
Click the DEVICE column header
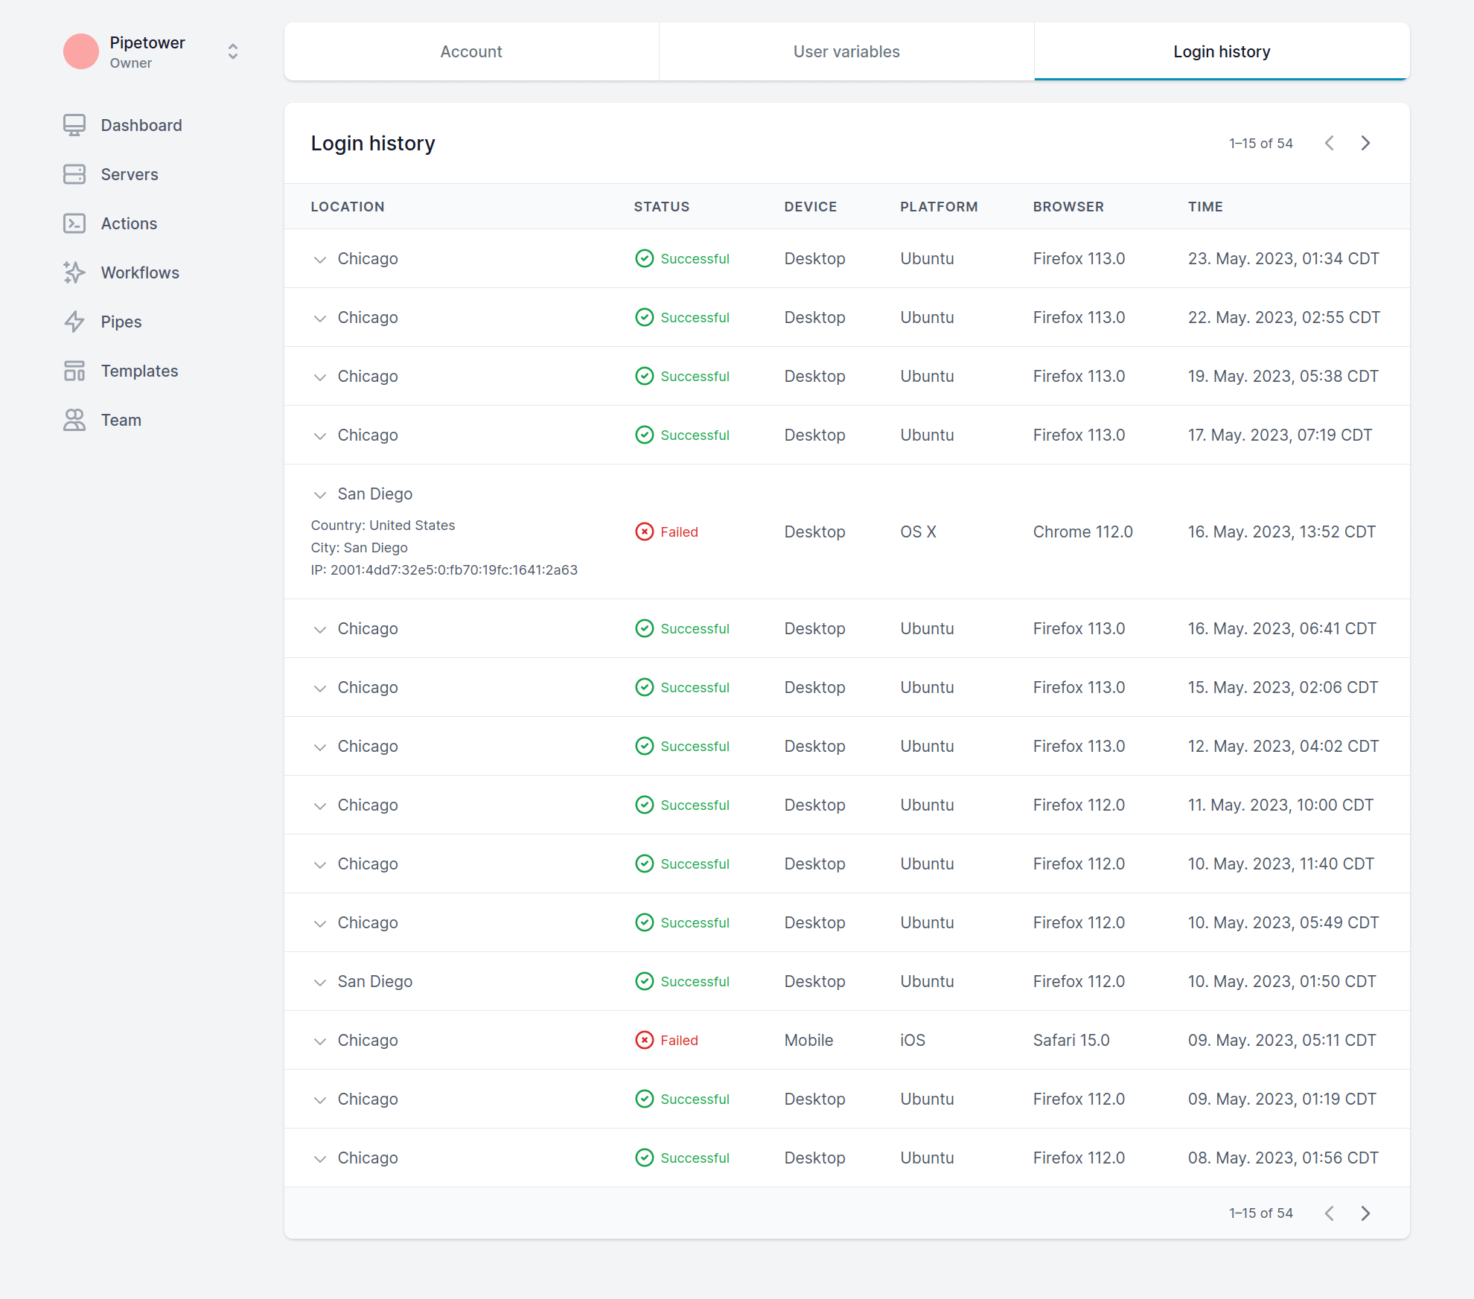[x=811, y=206]
